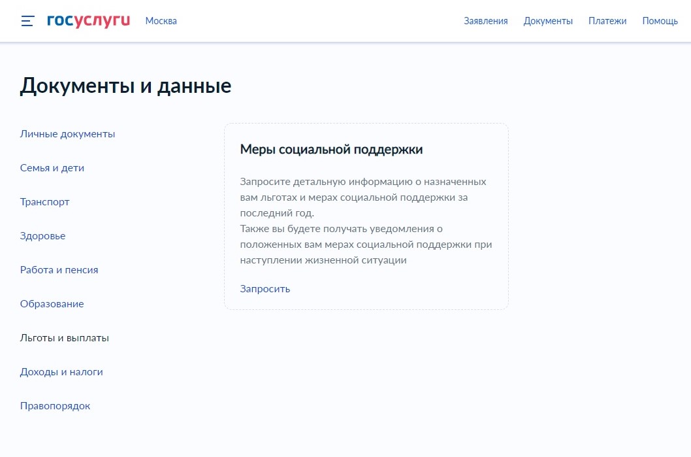Select the Личные документы category
This screenshot has width=691, height=457.
pyautogui.click(x=67, y=134)
